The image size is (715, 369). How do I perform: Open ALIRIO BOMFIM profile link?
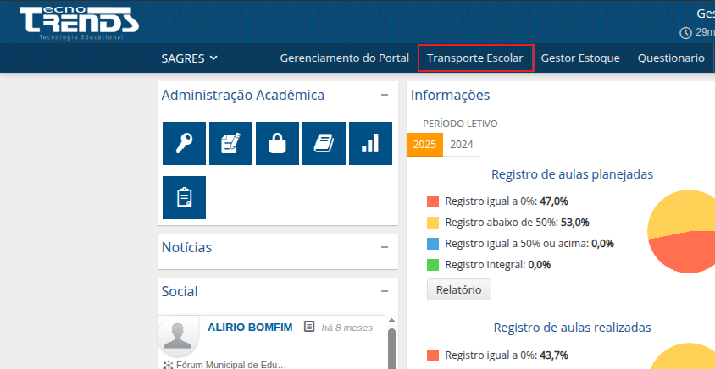tap(249, 327)
